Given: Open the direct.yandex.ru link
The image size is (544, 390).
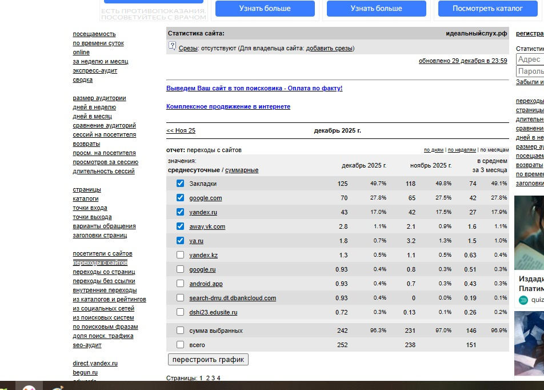Looking at the screenshot, I should point(95,363).
